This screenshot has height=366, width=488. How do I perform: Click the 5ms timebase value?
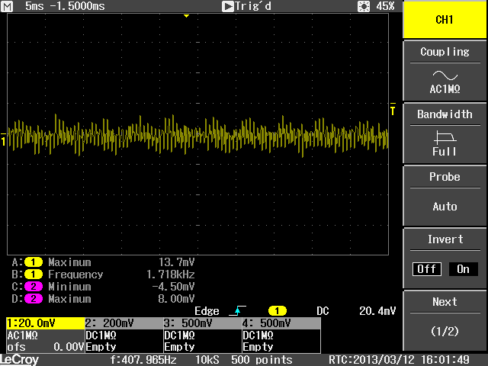(x=34, y=6)
